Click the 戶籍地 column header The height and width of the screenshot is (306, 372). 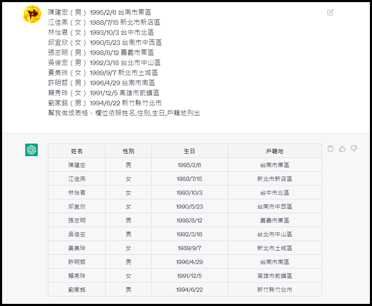(x=275, y=151)
